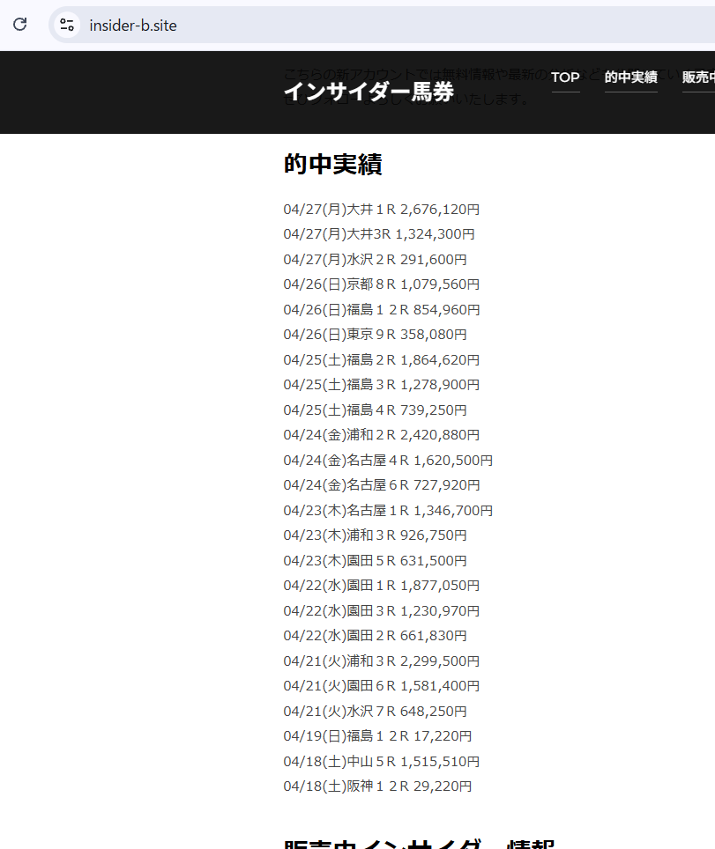
Task: Click the 04/21 浦和３R 2,299,500円 row
Action: click(x=381, y=661)
